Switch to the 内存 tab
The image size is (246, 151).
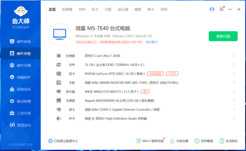click(82, 9)
